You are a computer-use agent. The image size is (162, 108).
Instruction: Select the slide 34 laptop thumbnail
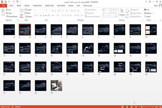56,86
